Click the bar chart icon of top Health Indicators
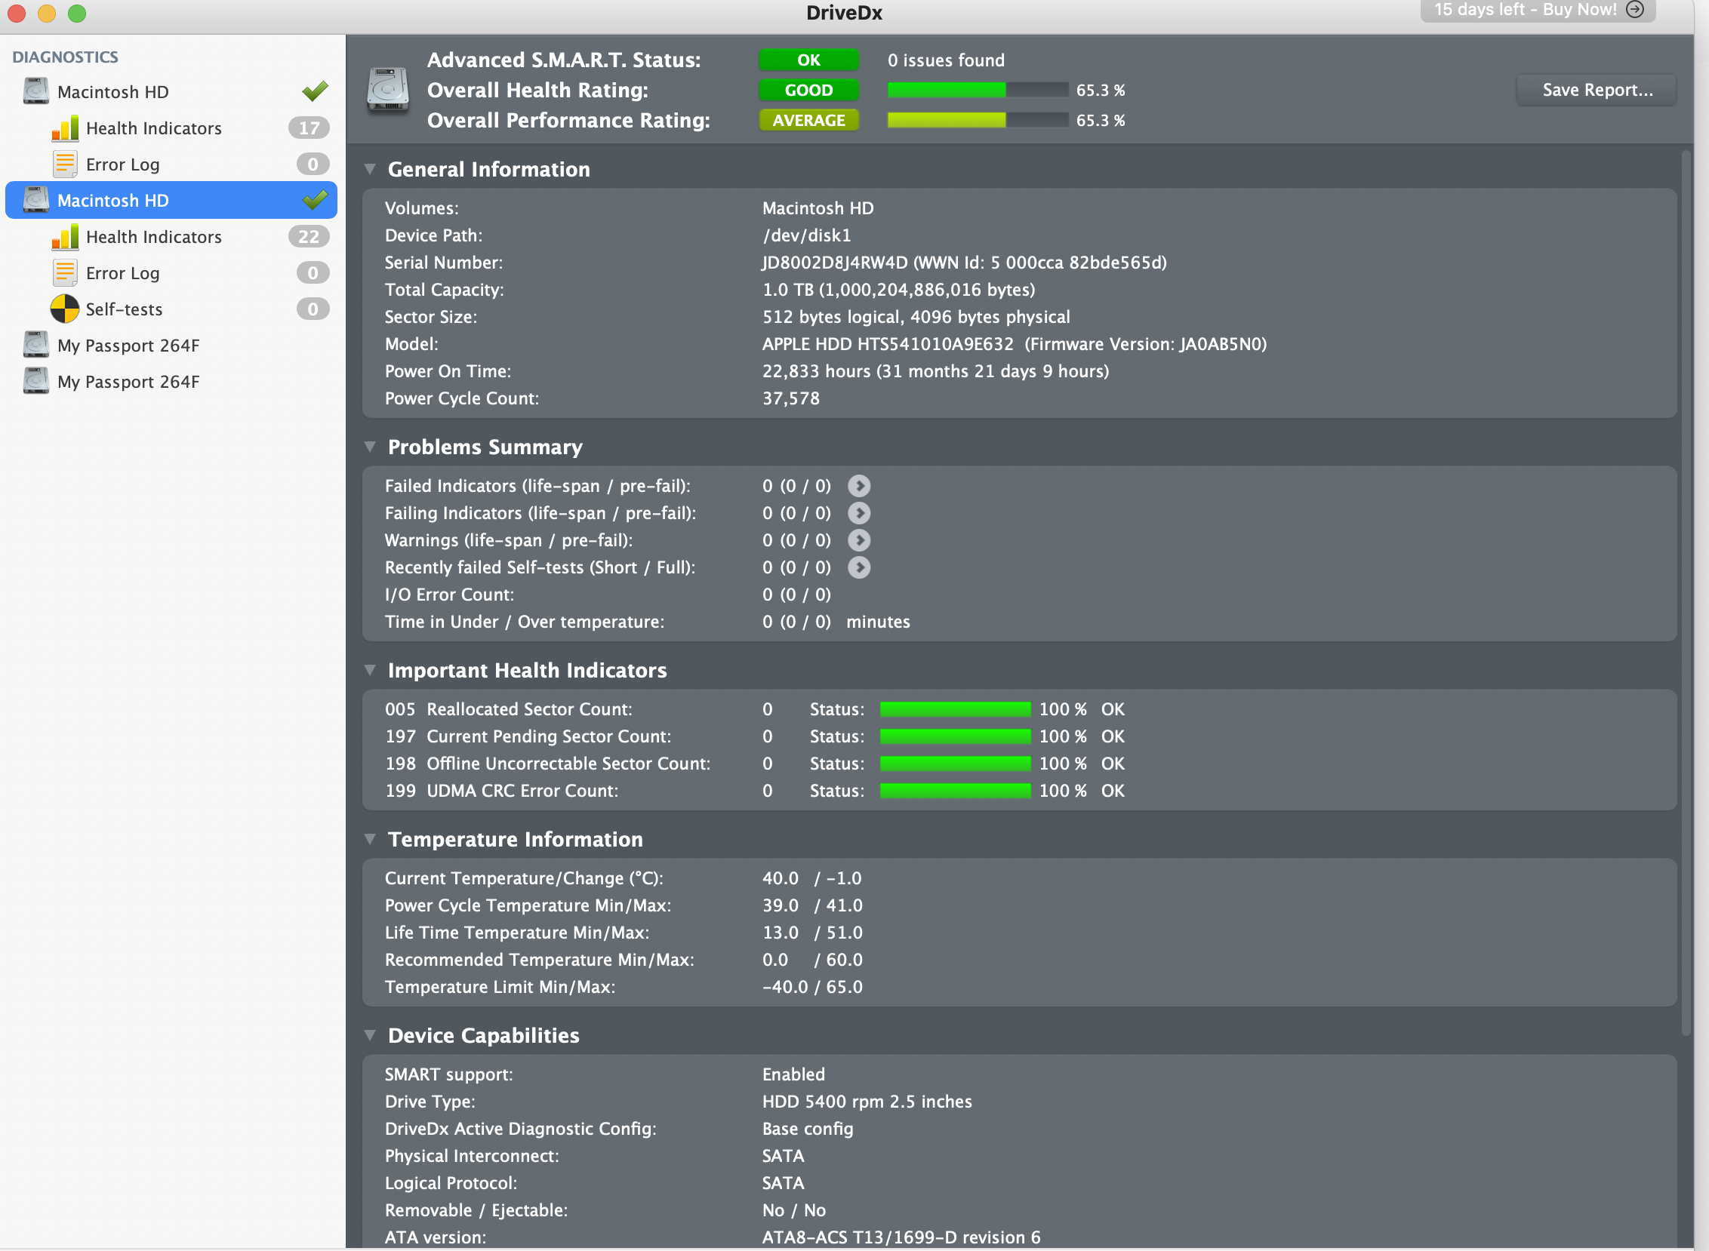1709x1251 pixels. coord(65,128)
